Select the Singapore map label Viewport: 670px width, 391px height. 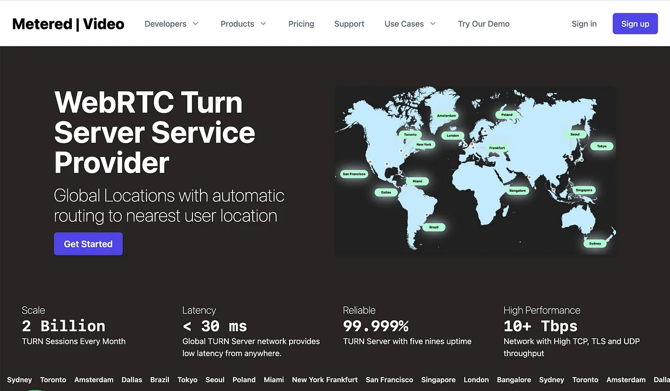584,190
